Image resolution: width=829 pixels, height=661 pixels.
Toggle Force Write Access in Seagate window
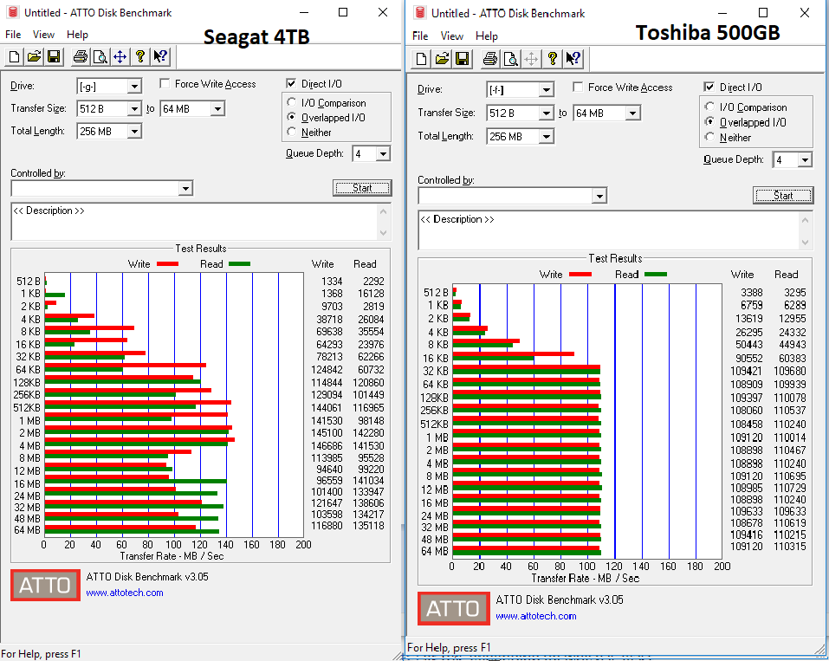(x=165, y=83)
